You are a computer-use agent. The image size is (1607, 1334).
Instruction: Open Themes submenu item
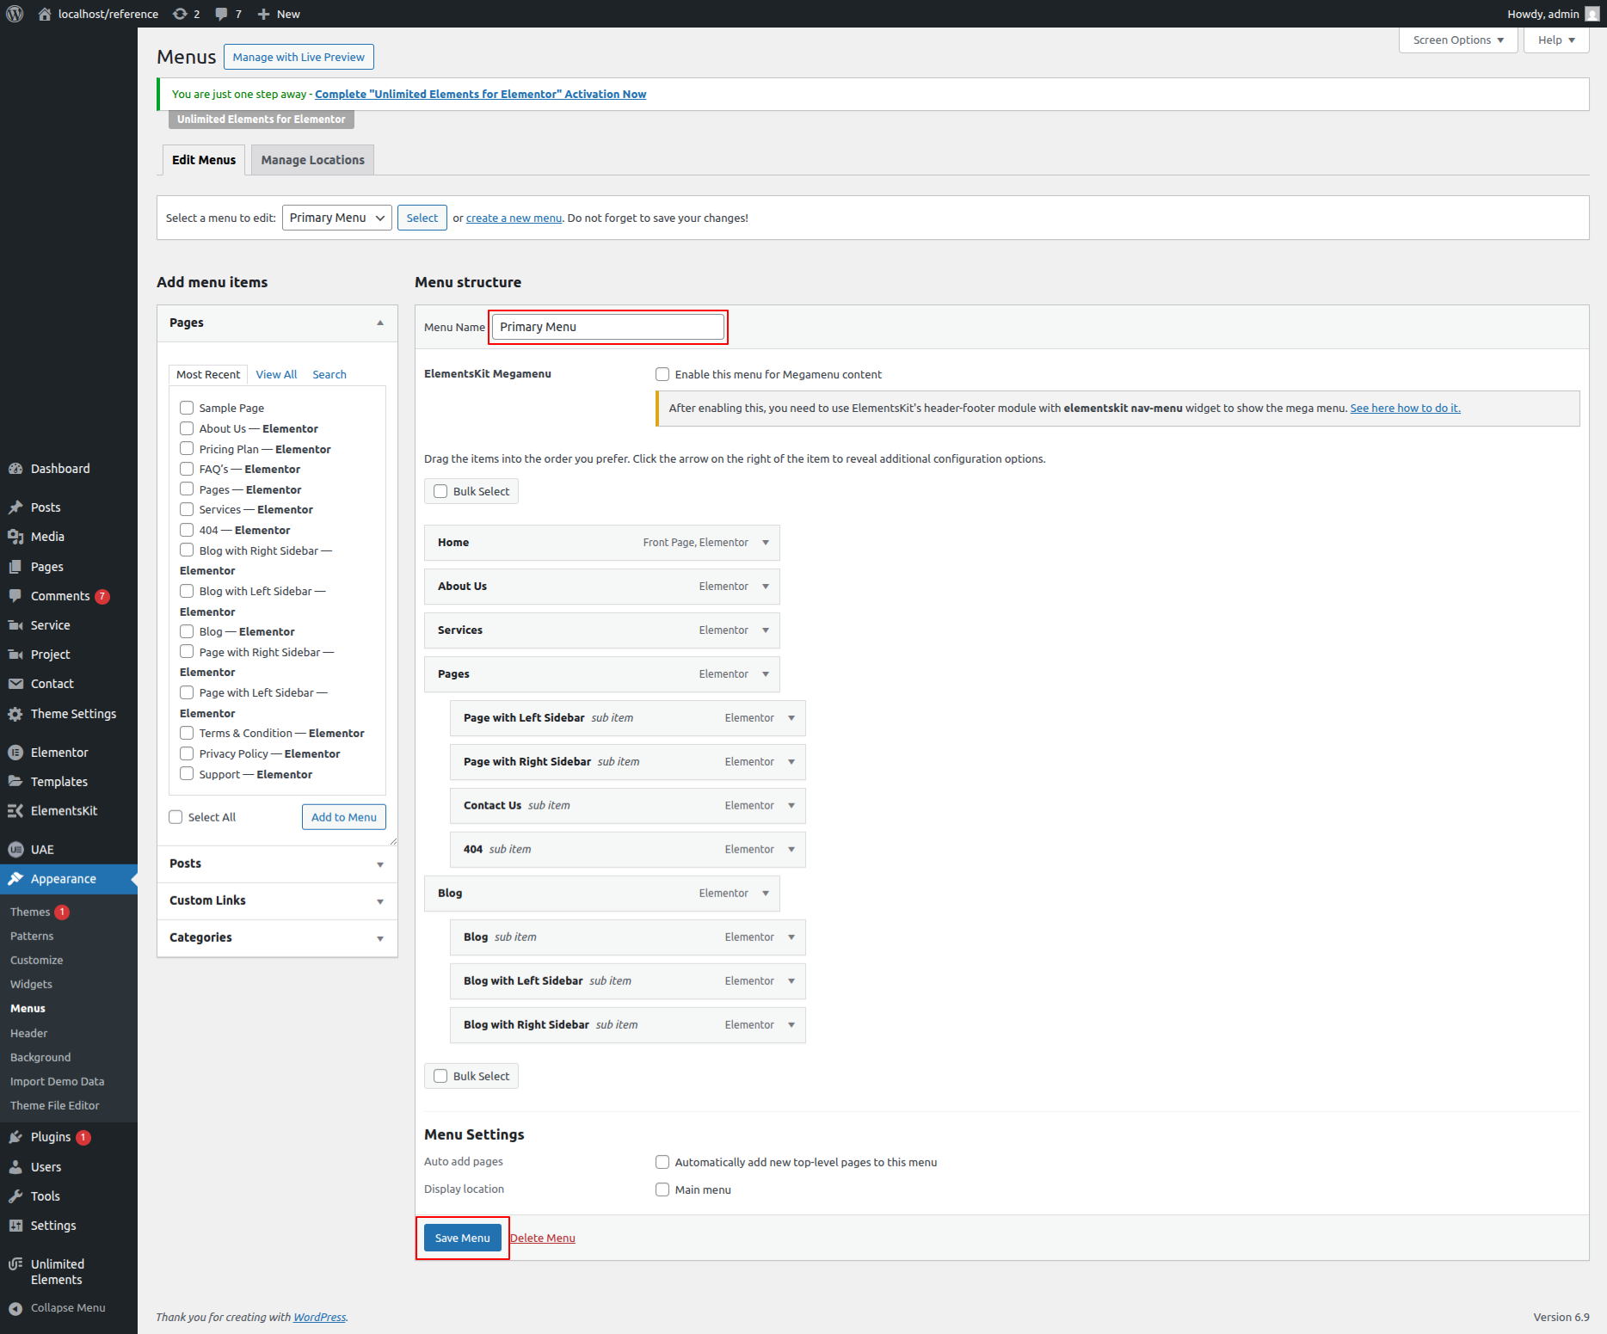pyautogui.click(x=30, y=912)
